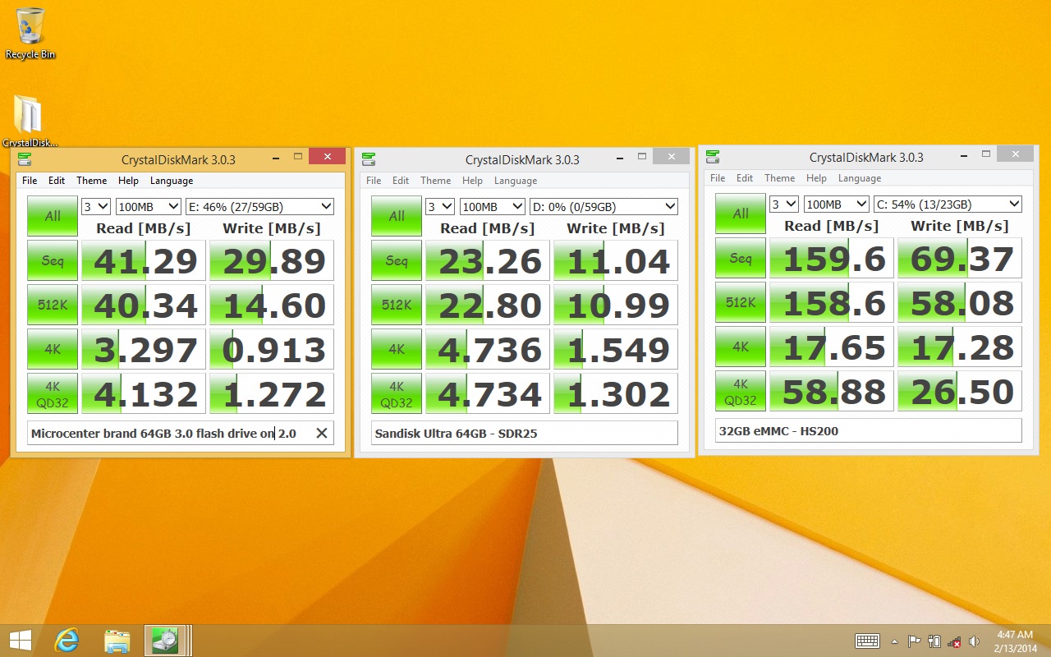Image resolution: width=1051 pixels, height=657 pixels.
Task: Run Seq test in the E: drive window
Action: (x=53, y=260)
